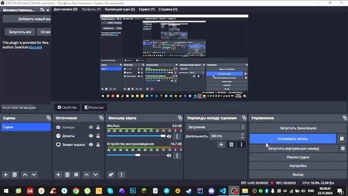
Task: Open Настройки
Action: coord(298,166)
